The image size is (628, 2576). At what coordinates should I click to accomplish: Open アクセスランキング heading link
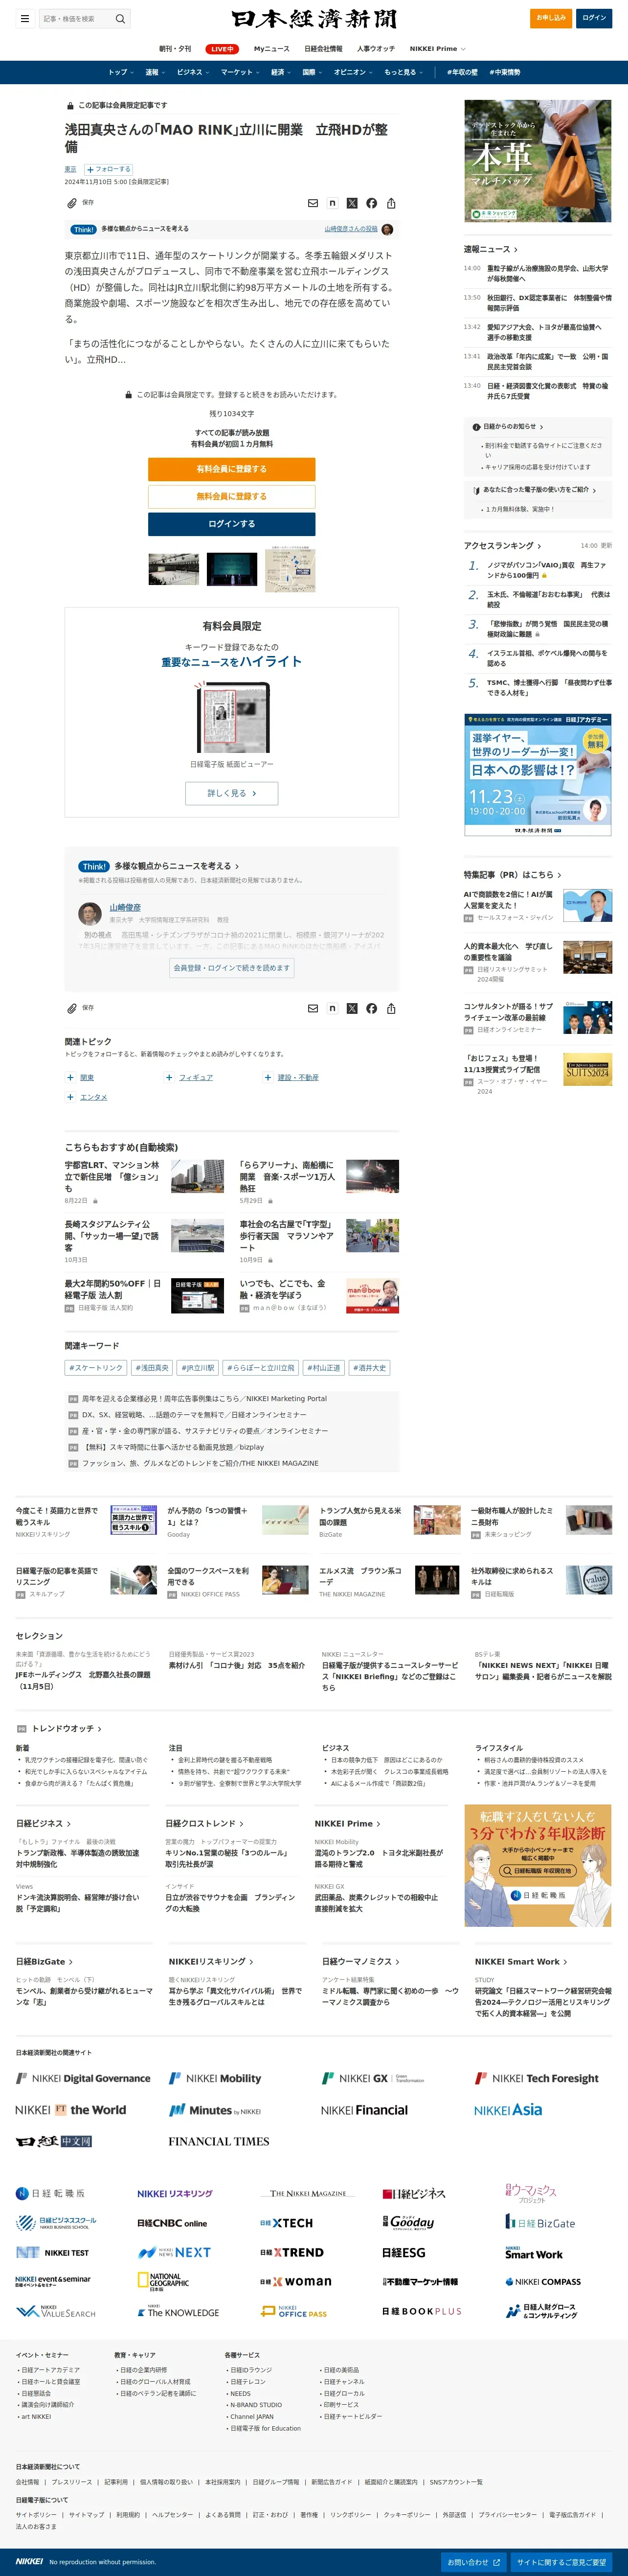coord(502,546)
